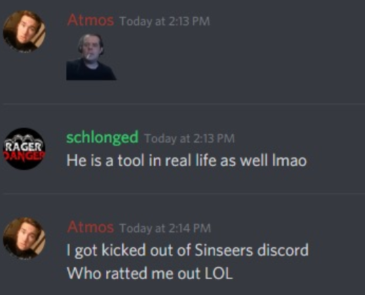365x295 pixels.
Task: Select the message "He is a tool in real life"
Action: click(186, 161)
